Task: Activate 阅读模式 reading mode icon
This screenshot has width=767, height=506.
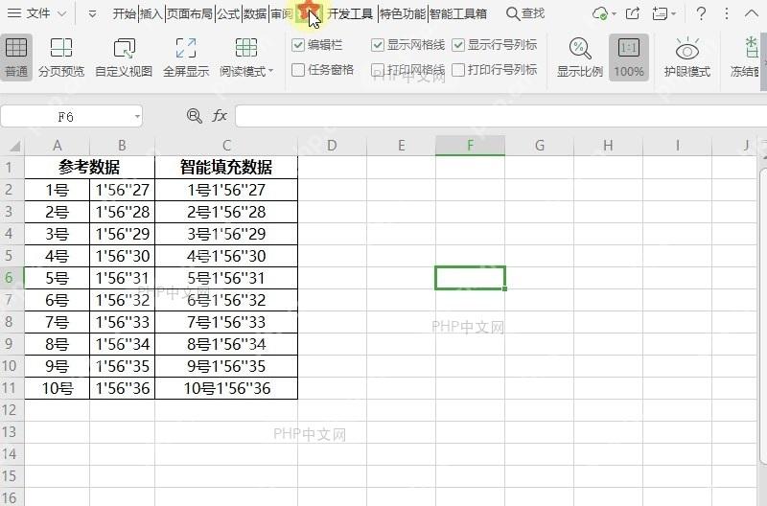Action: (245, 49)
